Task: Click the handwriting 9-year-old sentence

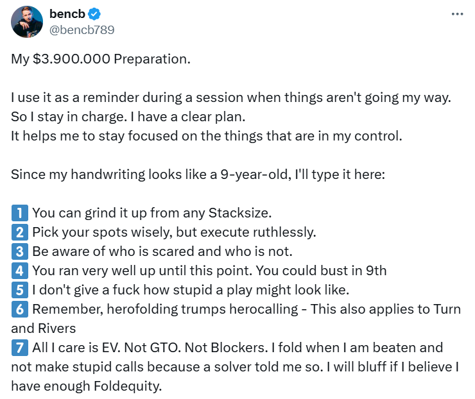Action: [x=197, y=174]
